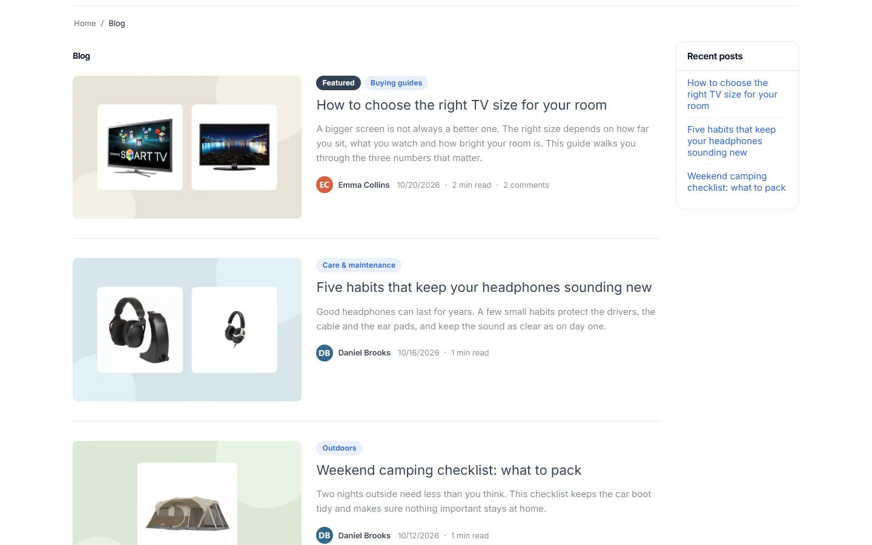This screenshot has height=545, width=872.
Task: Open Daniel Brooks beside the 10/12/2026 date
Action: (365, 536)
